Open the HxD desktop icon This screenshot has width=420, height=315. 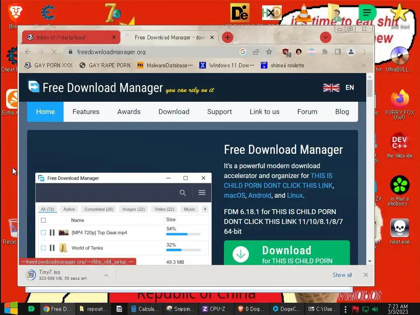[x=272, y=13]
